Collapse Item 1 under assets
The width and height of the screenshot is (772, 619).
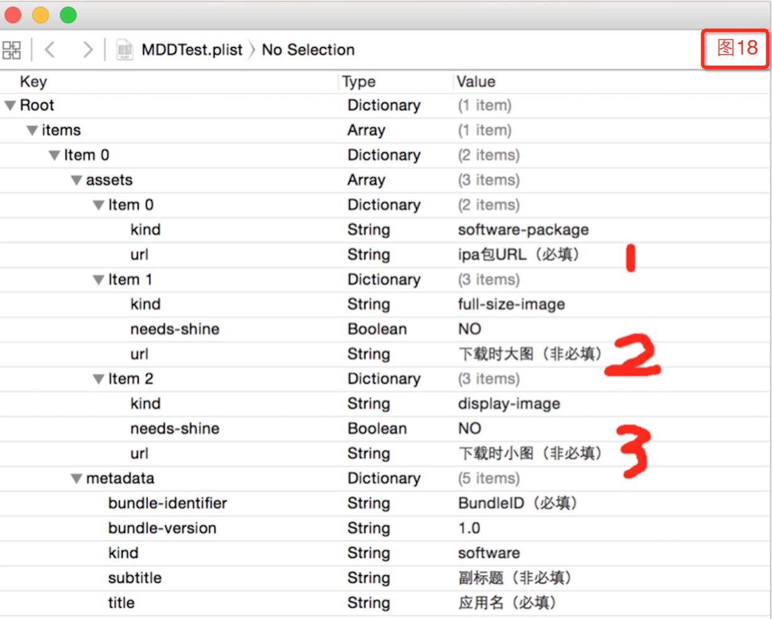point(98,280)
